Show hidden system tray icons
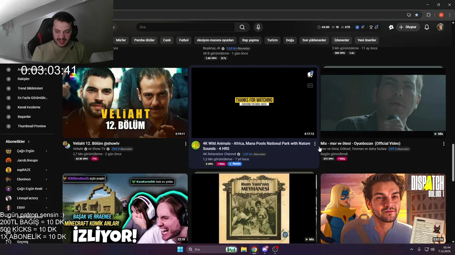Screen dimensions: 455x255 tap(412, 249)
